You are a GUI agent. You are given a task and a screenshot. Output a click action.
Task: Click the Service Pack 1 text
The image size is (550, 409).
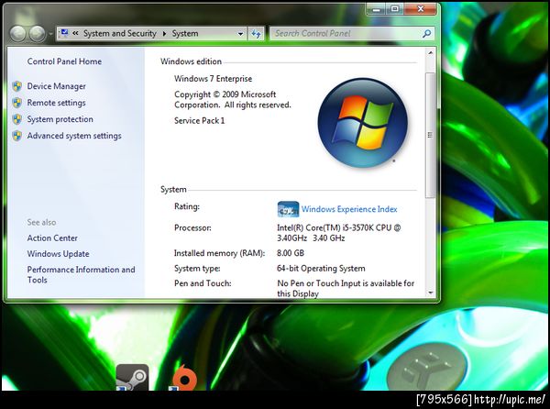coord(199,121)
